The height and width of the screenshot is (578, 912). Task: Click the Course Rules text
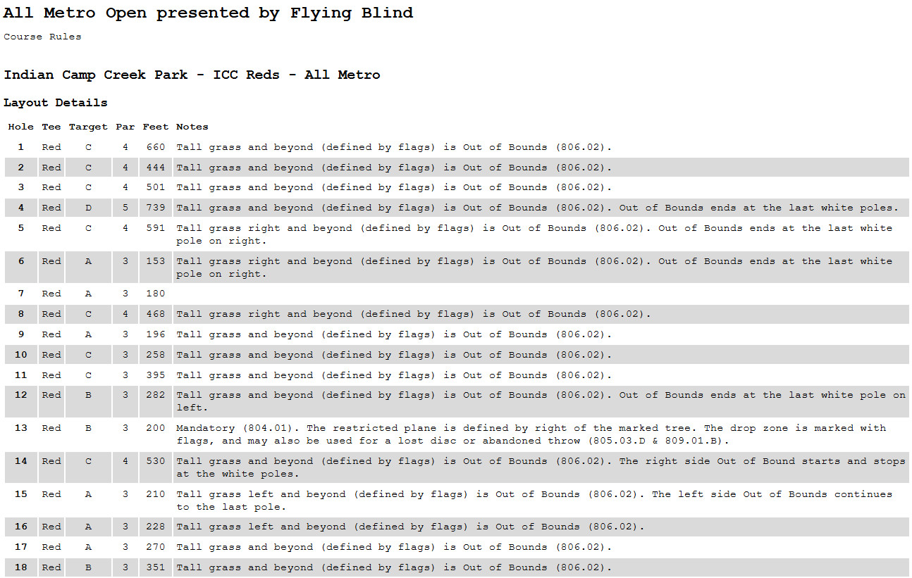click(x=42, y=37)
